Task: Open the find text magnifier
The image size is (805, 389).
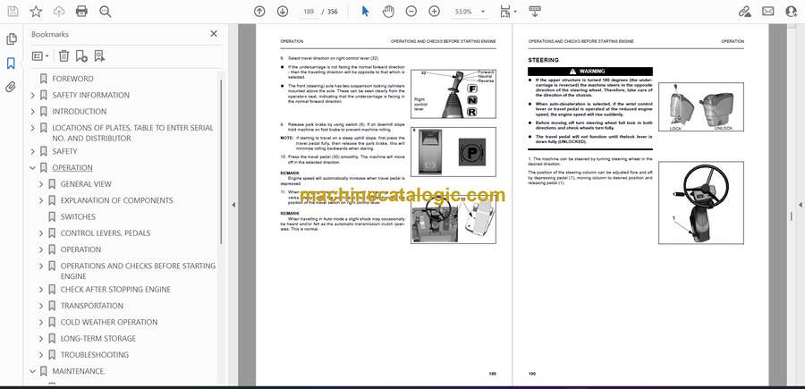Action: 106,12
